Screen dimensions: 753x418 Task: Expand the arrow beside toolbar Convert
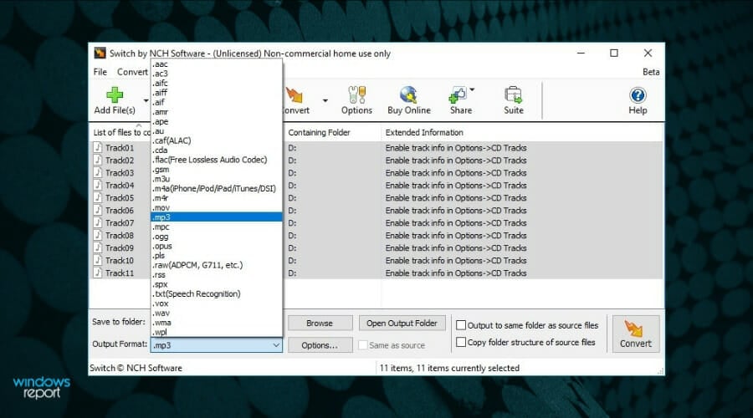(325, 100)
